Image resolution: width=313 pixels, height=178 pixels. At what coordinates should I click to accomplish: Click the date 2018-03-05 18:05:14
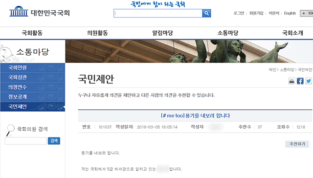[157, 127]
